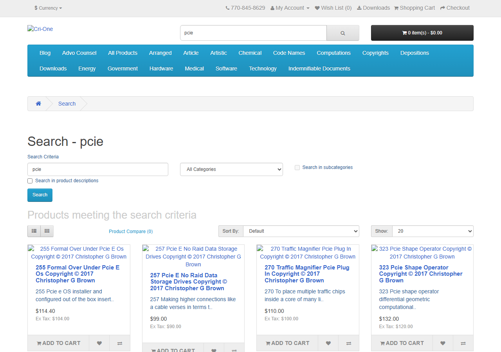Open 255 Formal Over Under Pcie E Os title
This screenshot has width=501, height=352.
point(77,274)
